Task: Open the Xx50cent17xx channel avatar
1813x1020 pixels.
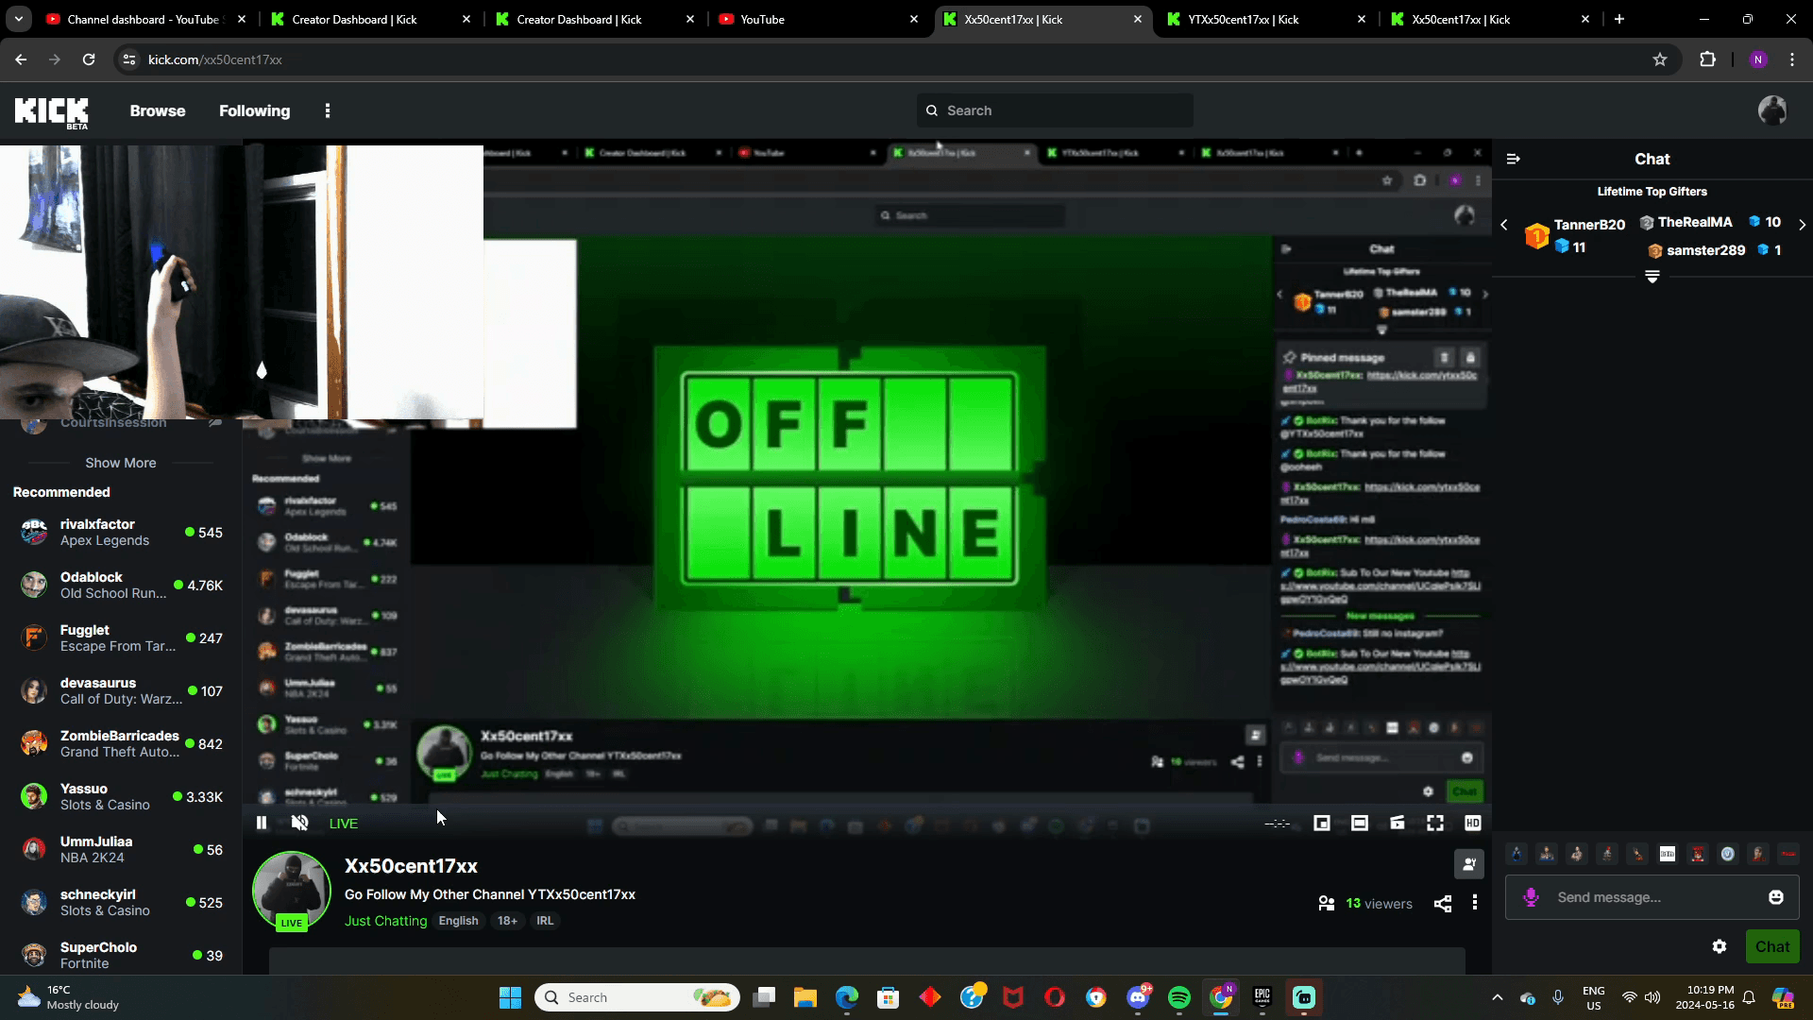Action: point(292,891)
